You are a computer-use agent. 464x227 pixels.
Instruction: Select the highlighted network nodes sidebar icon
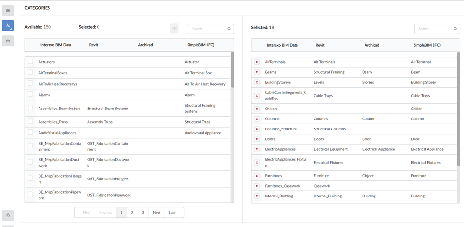click(8, 26)
